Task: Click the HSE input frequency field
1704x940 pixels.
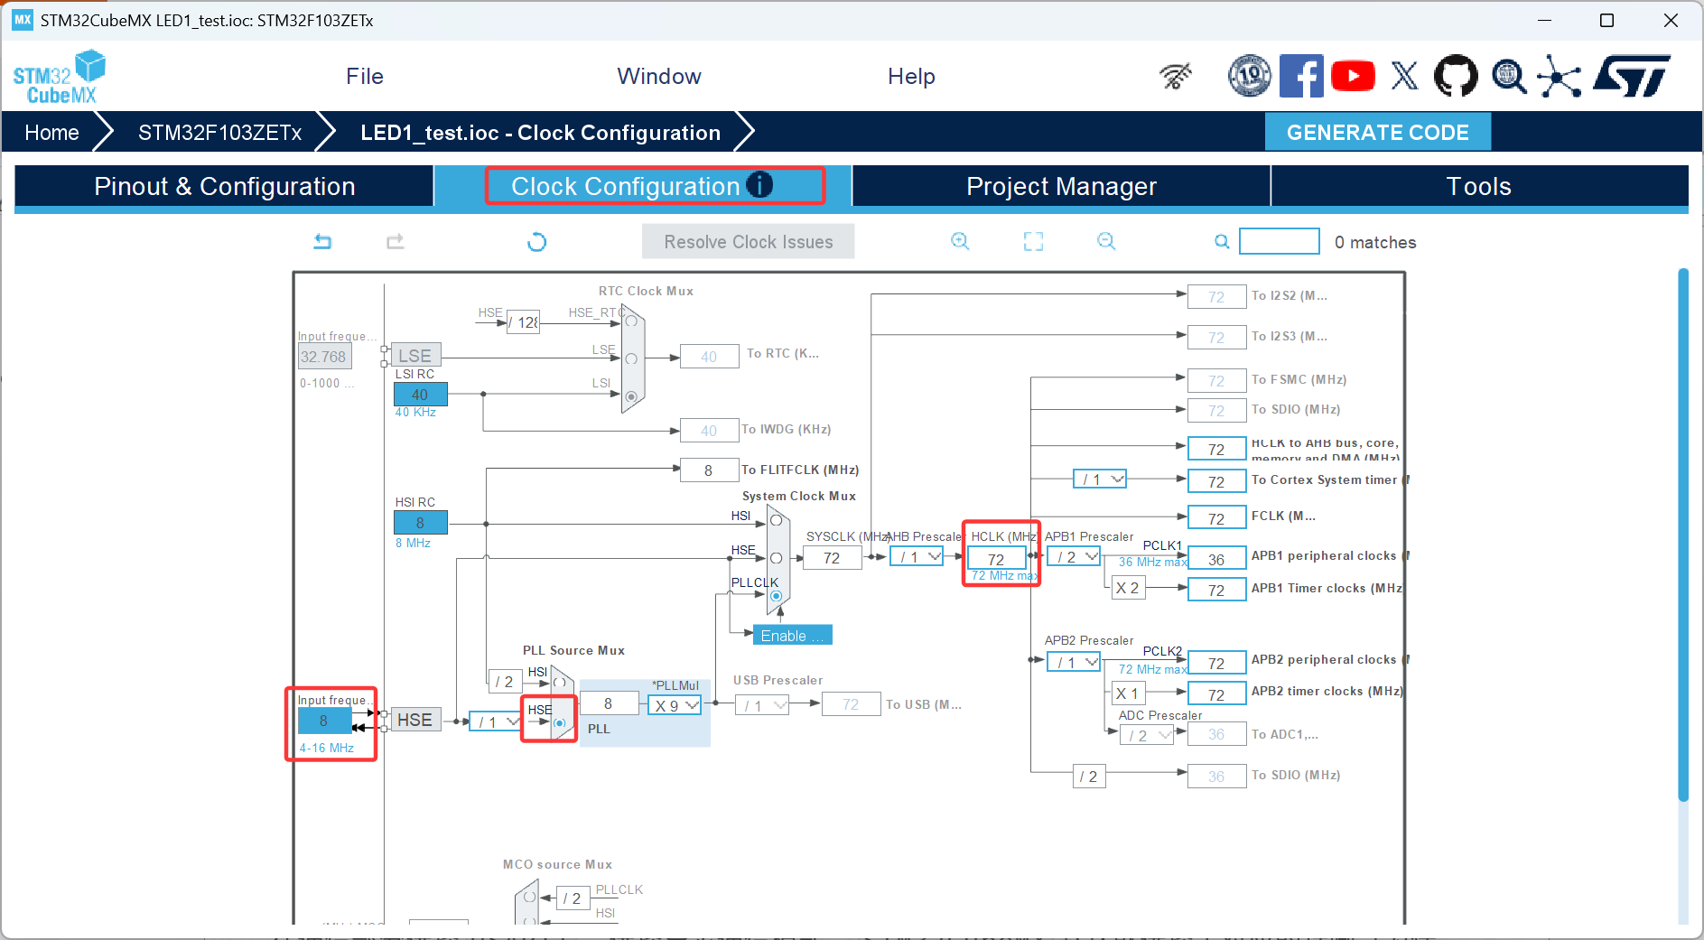Action: click(x=325, y=721)
